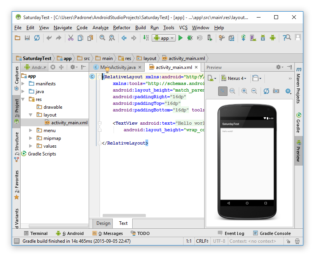
Task: Open the Build menu
Action: (x=140, y=28)
